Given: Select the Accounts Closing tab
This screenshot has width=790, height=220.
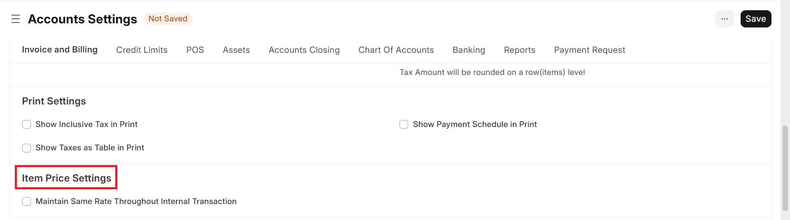Looking at the screenshot, I should (x=304, y=50).
